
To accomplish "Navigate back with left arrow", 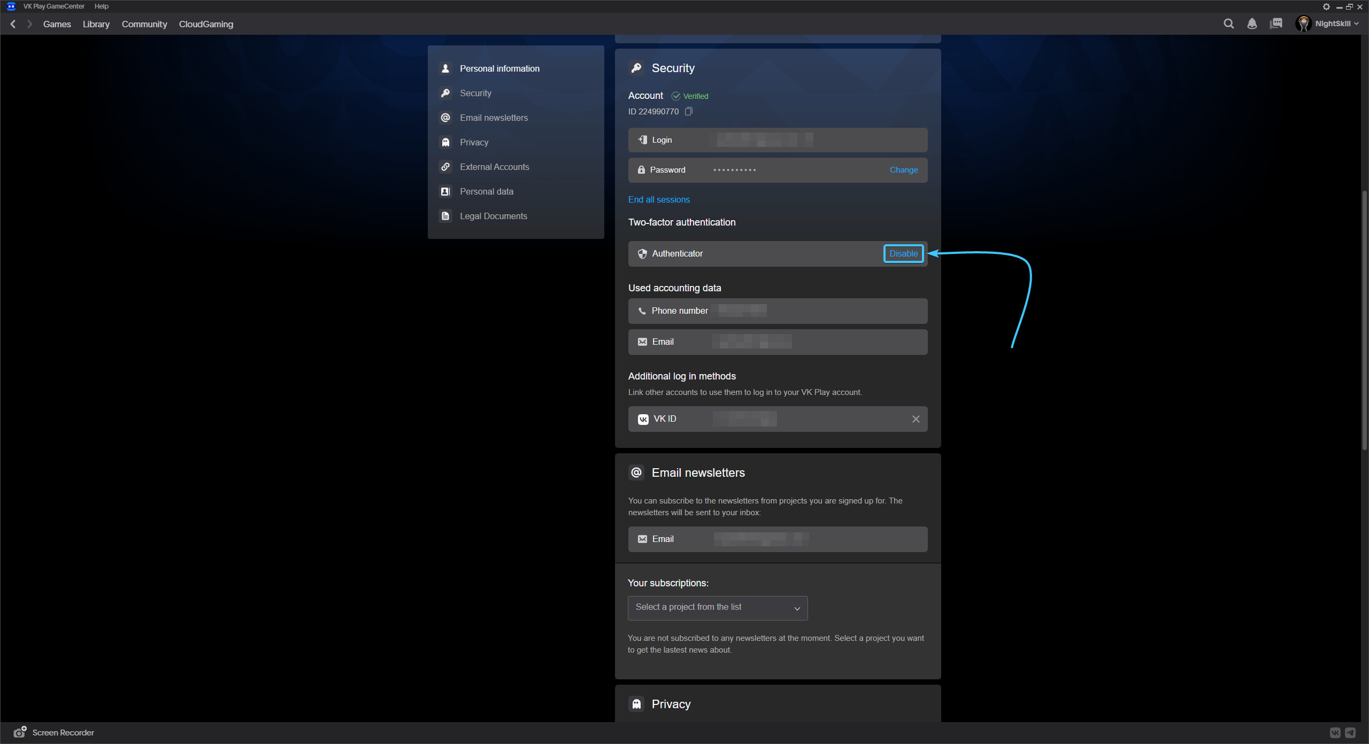I will (13, 24).
